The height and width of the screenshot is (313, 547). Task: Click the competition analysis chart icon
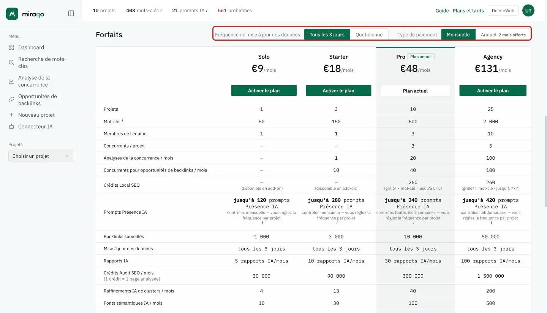(x=11, y=81)
